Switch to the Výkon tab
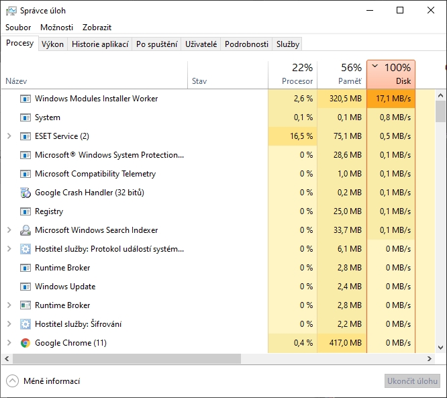The width and height of the screenshot is (447, 398). pos(52,44)
